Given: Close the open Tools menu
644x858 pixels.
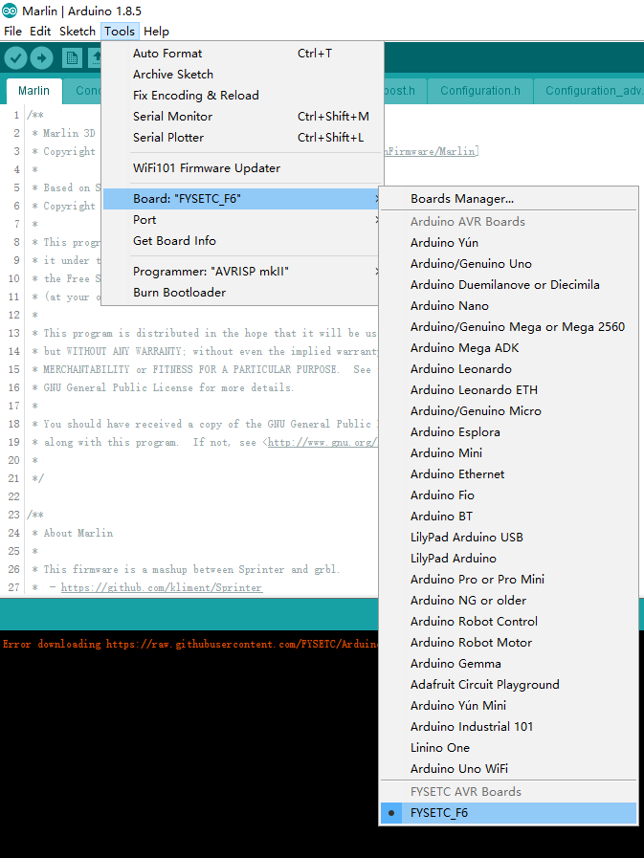Looking at the screenshot, I should click(x=120, y=32).
